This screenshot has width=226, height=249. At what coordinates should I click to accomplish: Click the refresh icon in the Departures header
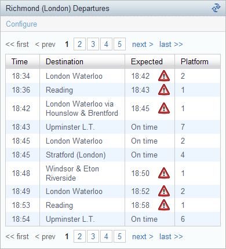point(216,8)
